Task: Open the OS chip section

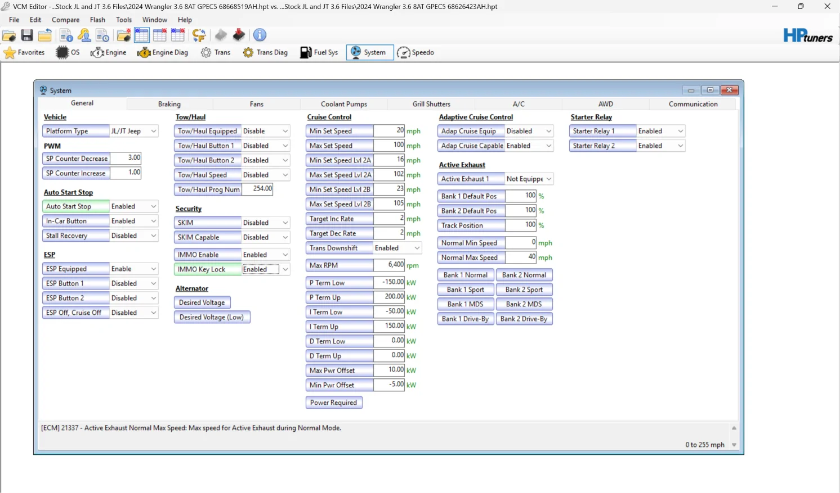Action: click(68, 53)
